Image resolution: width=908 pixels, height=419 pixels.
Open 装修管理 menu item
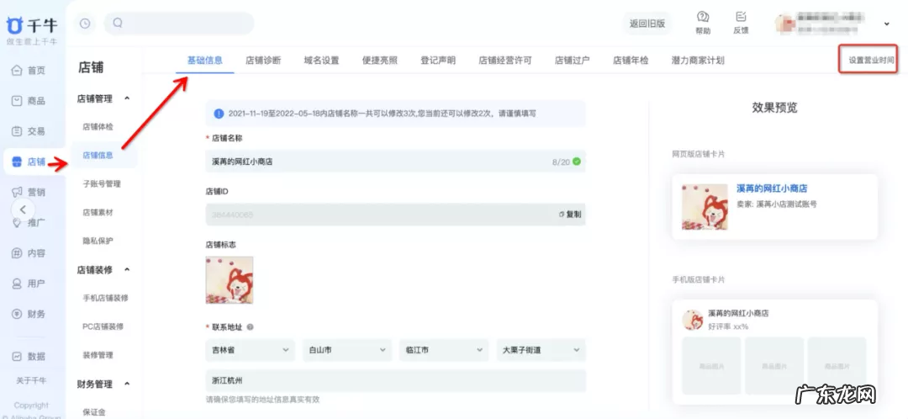click(98, 355)
